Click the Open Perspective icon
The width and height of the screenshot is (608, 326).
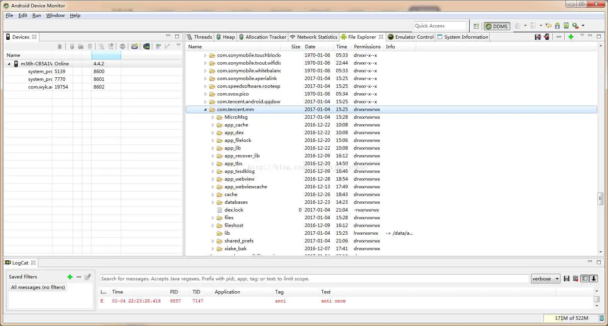[476, 26]
